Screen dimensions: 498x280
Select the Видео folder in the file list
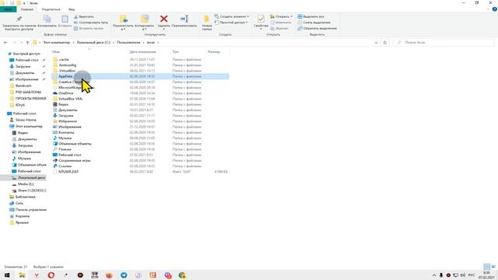(63, 104)
